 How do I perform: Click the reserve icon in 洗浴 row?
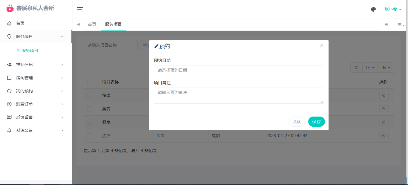point(384,136)
